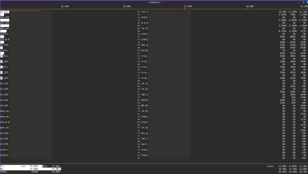Select the total peak value 40.4Kb
The height and width of the screenshot is (174, 308).
click(56, 172)
